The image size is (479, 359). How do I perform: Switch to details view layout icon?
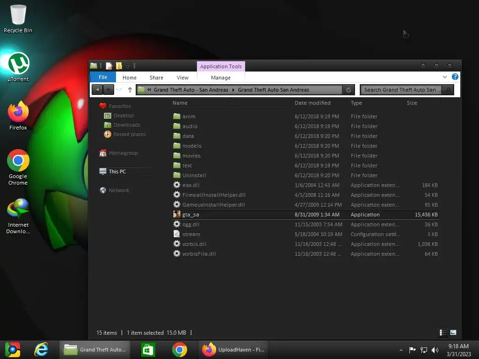[443, 332]
